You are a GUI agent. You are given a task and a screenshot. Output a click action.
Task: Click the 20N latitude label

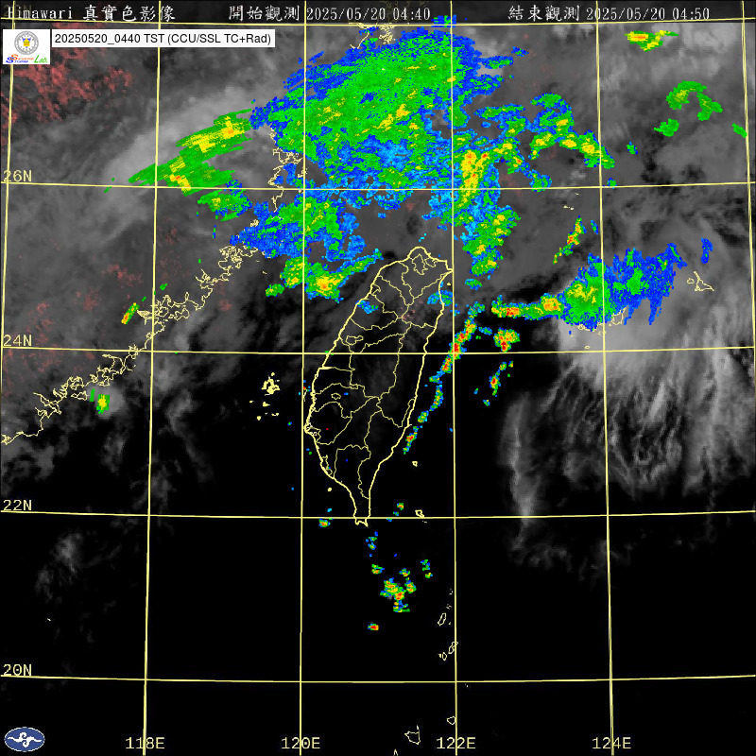[17, 669]
